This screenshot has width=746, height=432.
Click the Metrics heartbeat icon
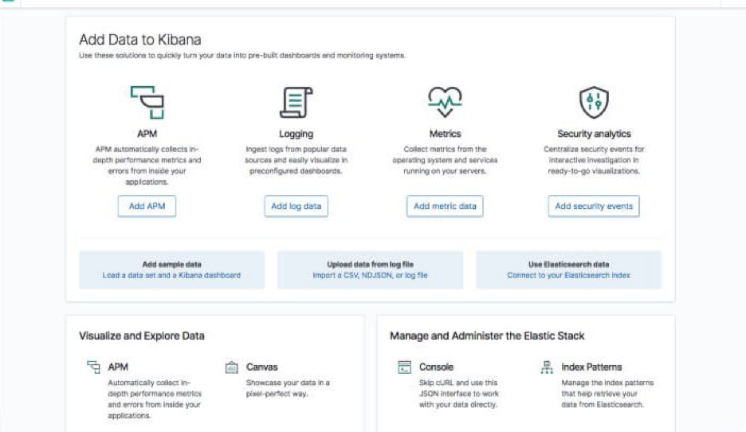pos(445,102)
